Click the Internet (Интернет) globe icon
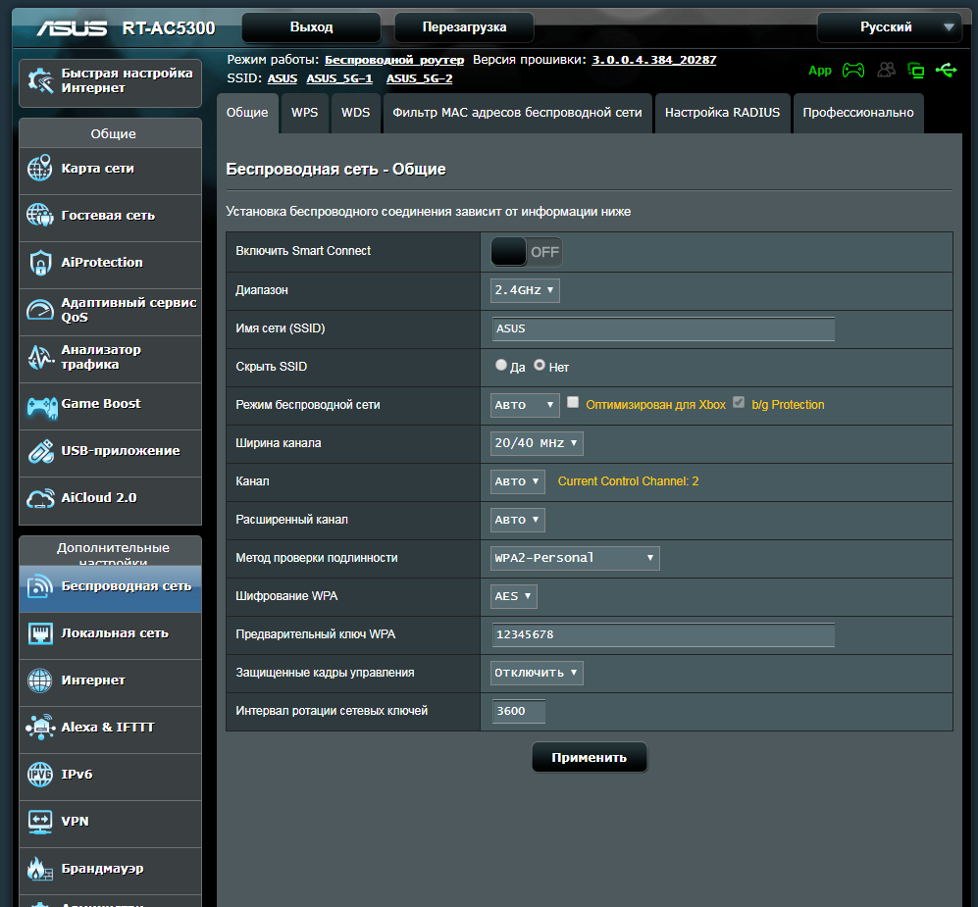Screen dimensions: 978x907 pos(40,680)
